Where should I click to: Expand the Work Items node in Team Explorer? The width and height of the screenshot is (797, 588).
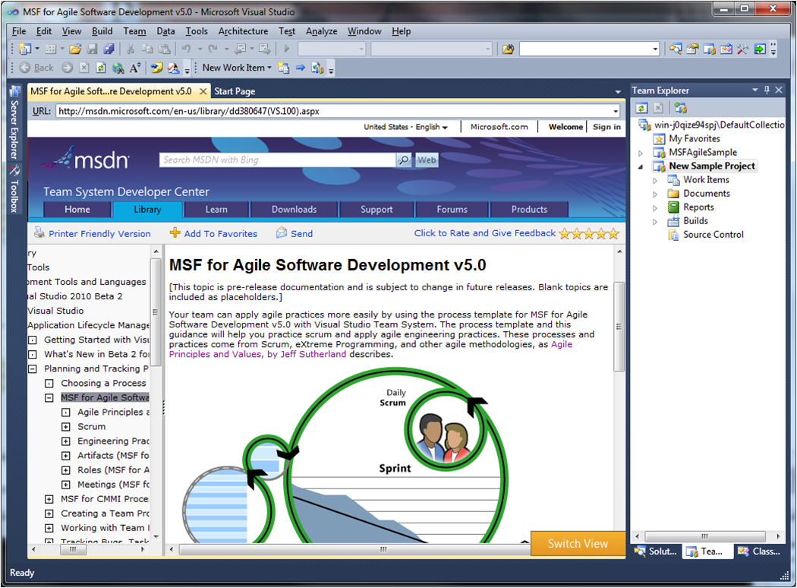[655, 180]
